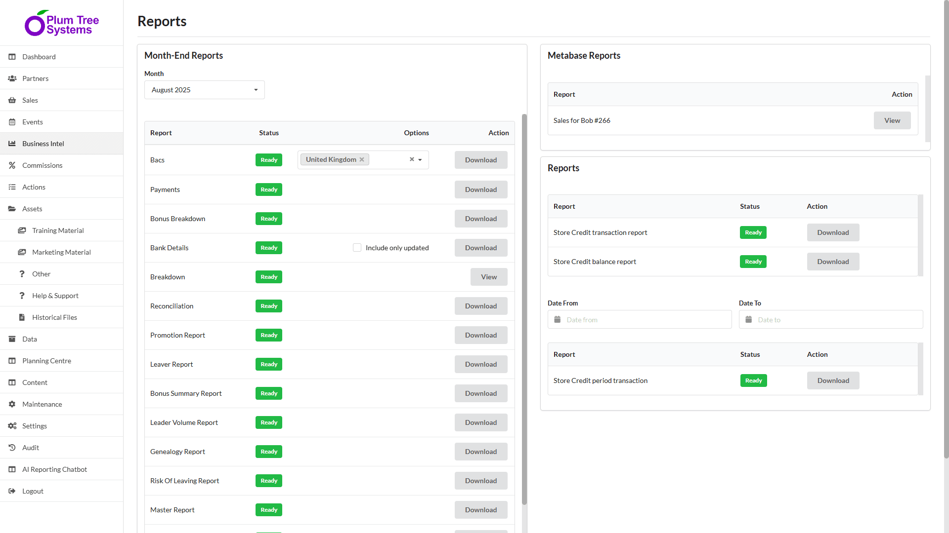This screenshot has height=533, width=949.
Task: Open the Month dropdown showing August 2025
Action: click(x=204, y=90)
